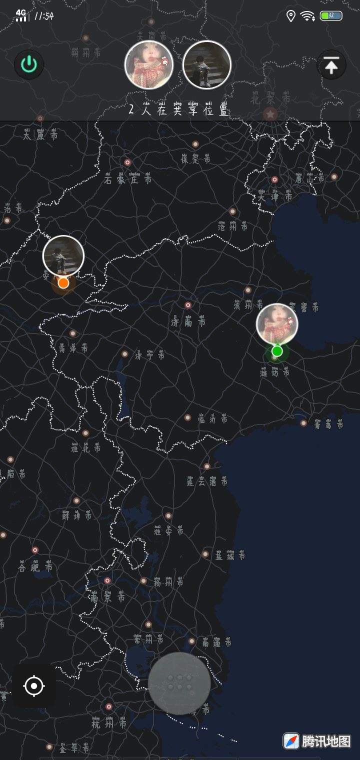Tap the location pin icon in status bar
Screen dimensions: 360x760
[x=291, y=16]
